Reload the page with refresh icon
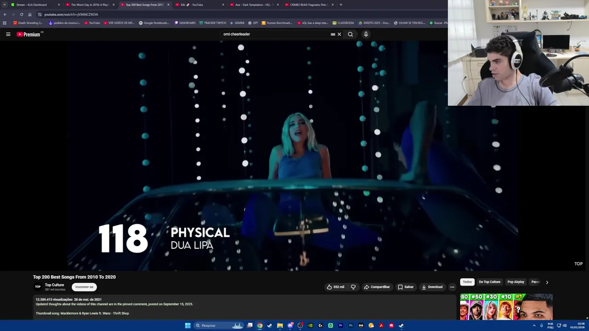 (21, 14)
